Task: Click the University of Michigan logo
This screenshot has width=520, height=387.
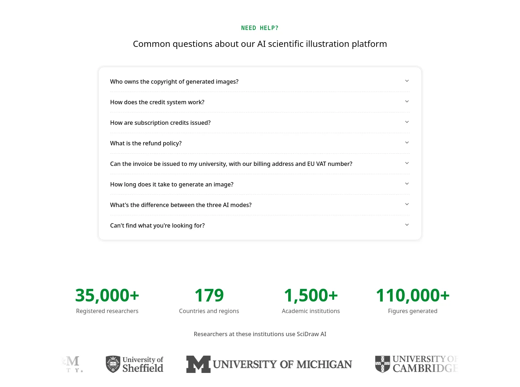Action: click(269, 364)
